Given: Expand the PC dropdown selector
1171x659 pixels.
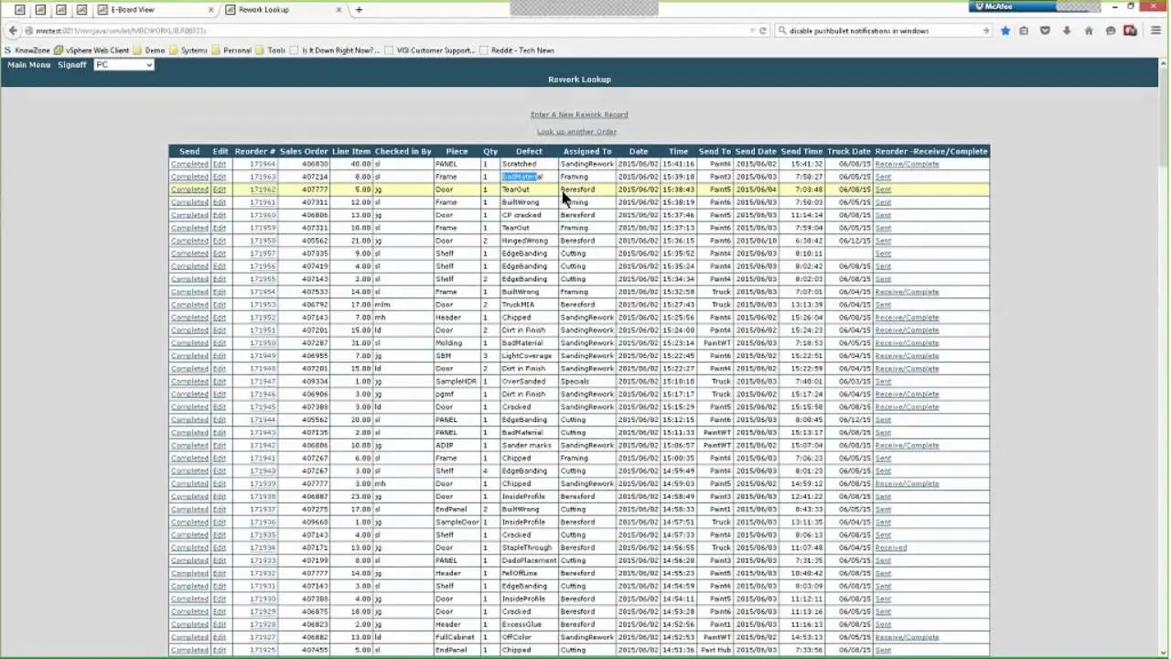Looking at the screenshot, I should click(124, 65).
